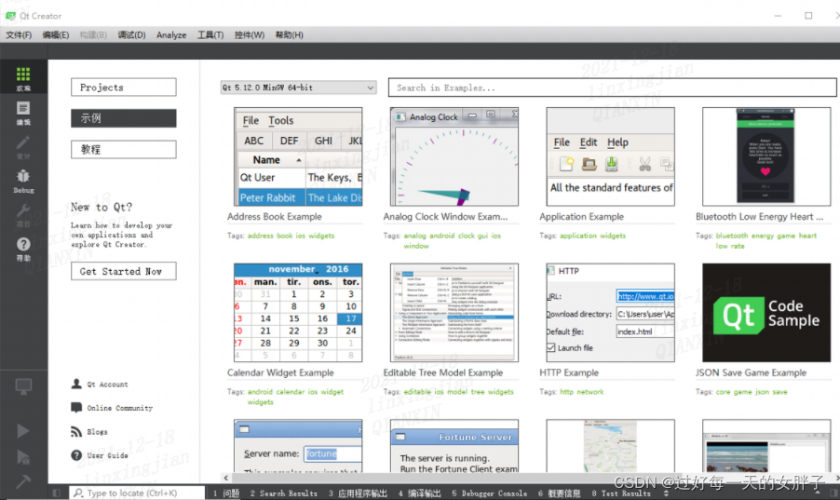Click the 'clock' tag
This screenshot has width=840, height=500.
(x=466, y=236)
